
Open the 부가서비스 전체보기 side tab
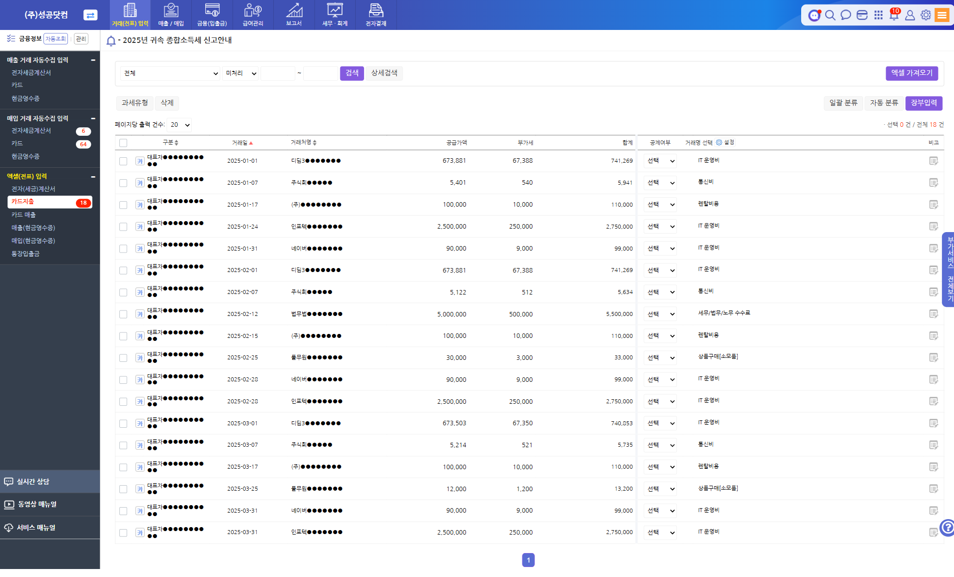pyautogui.click(x=949, y=270)
